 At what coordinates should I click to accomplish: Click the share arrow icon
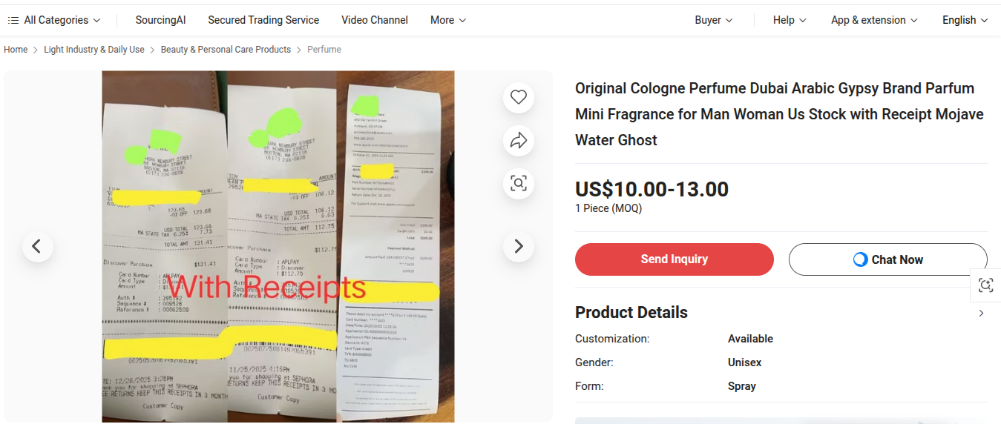click(x=519, y=140)
